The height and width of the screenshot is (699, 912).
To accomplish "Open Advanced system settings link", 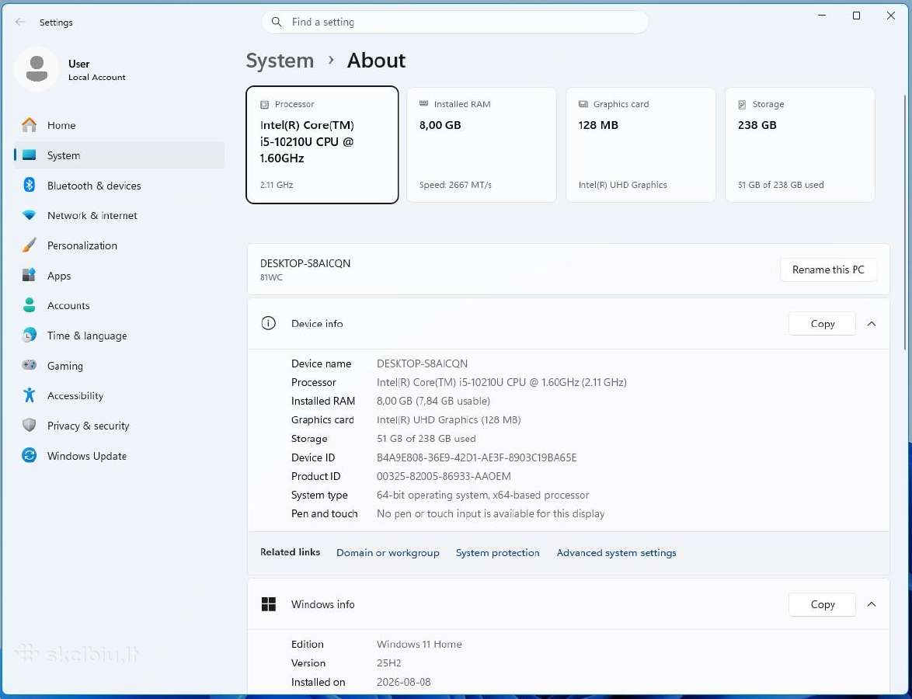I will (x=617, y=552).
